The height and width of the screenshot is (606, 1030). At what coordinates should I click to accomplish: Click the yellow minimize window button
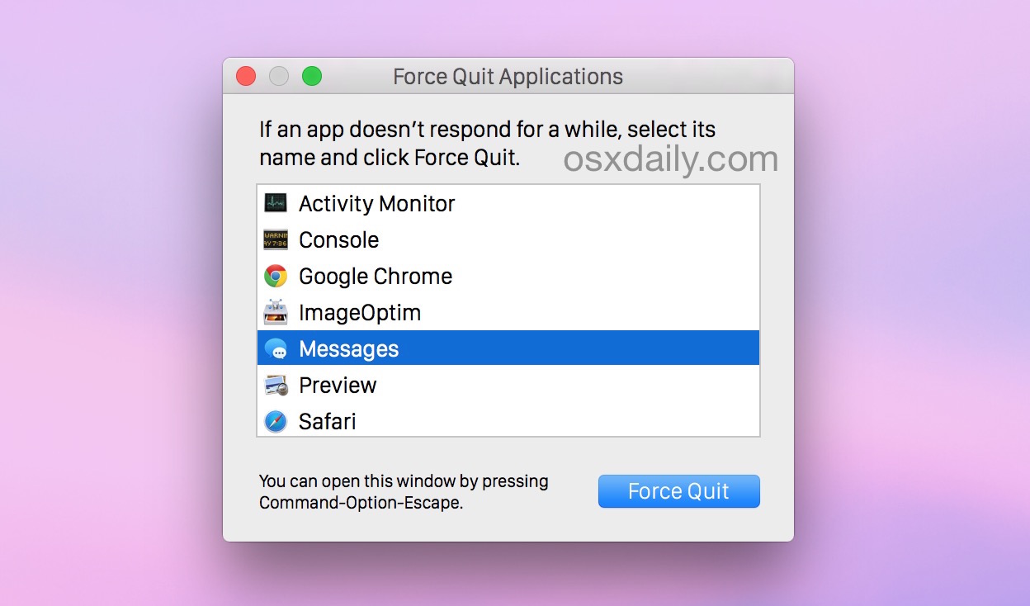click(279, 75)
